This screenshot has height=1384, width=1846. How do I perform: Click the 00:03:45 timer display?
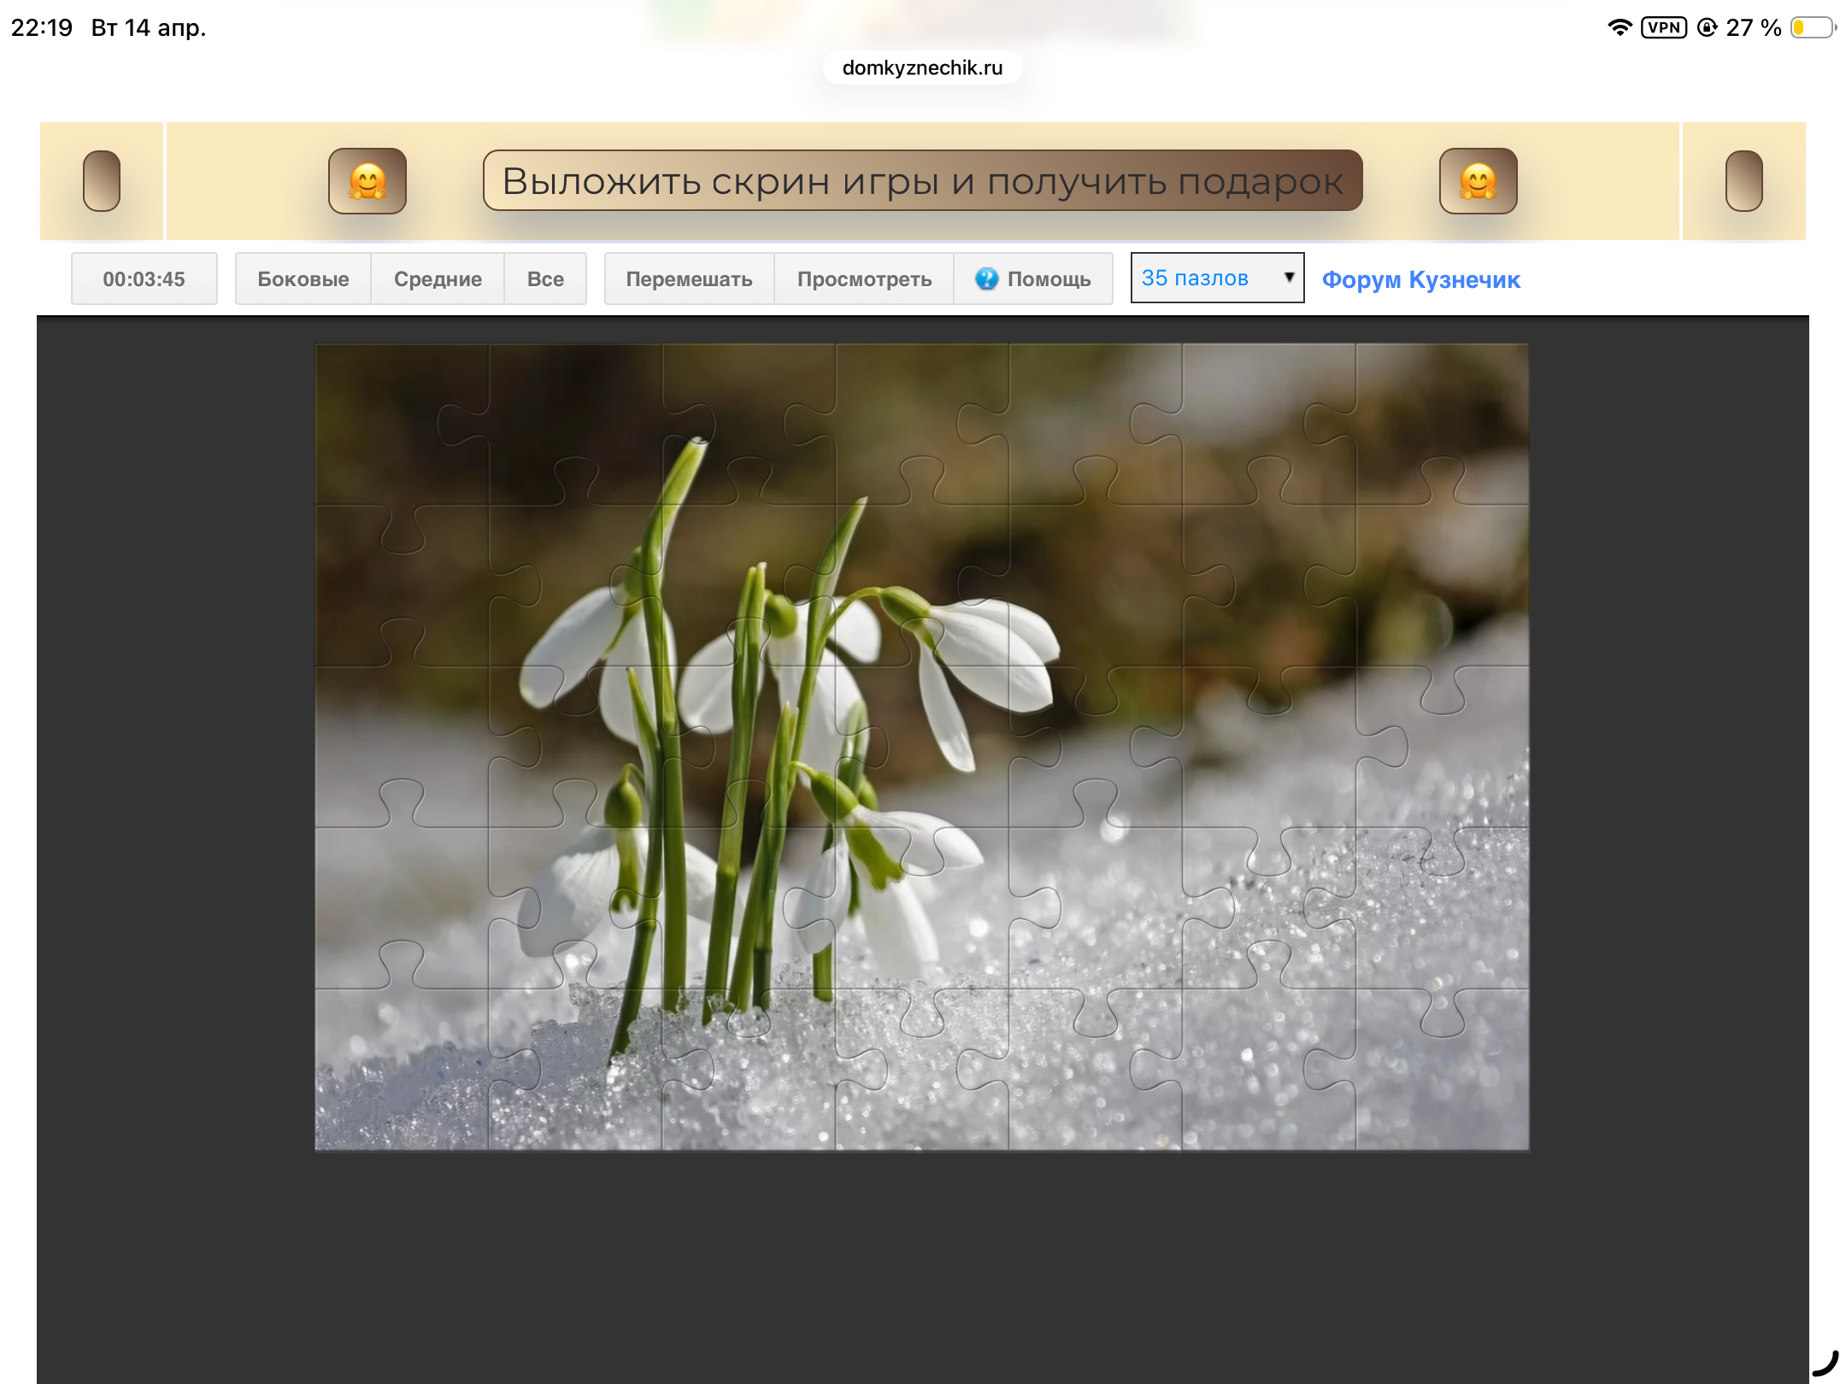pos(144,279)
